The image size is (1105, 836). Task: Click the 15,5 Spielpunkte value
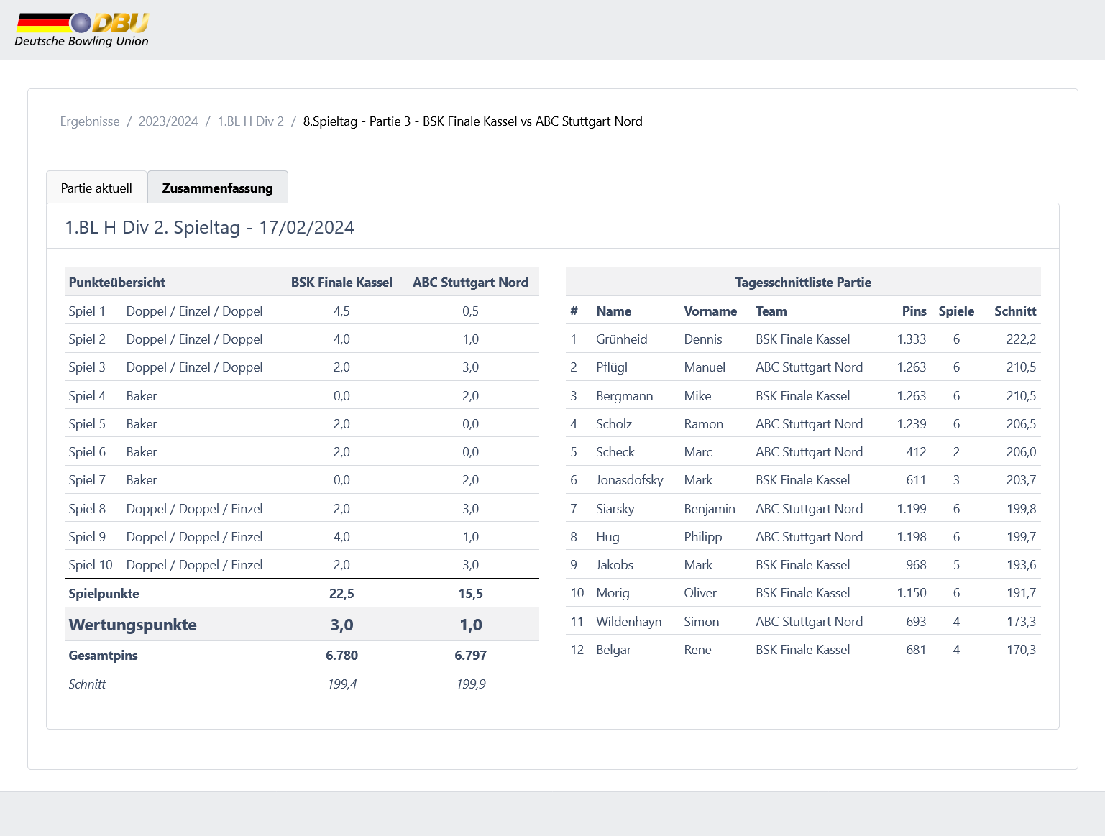[470, 594]
